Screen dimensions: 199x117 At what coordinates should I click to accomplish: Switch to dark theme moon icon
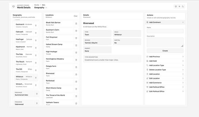[x=183, y=6]
